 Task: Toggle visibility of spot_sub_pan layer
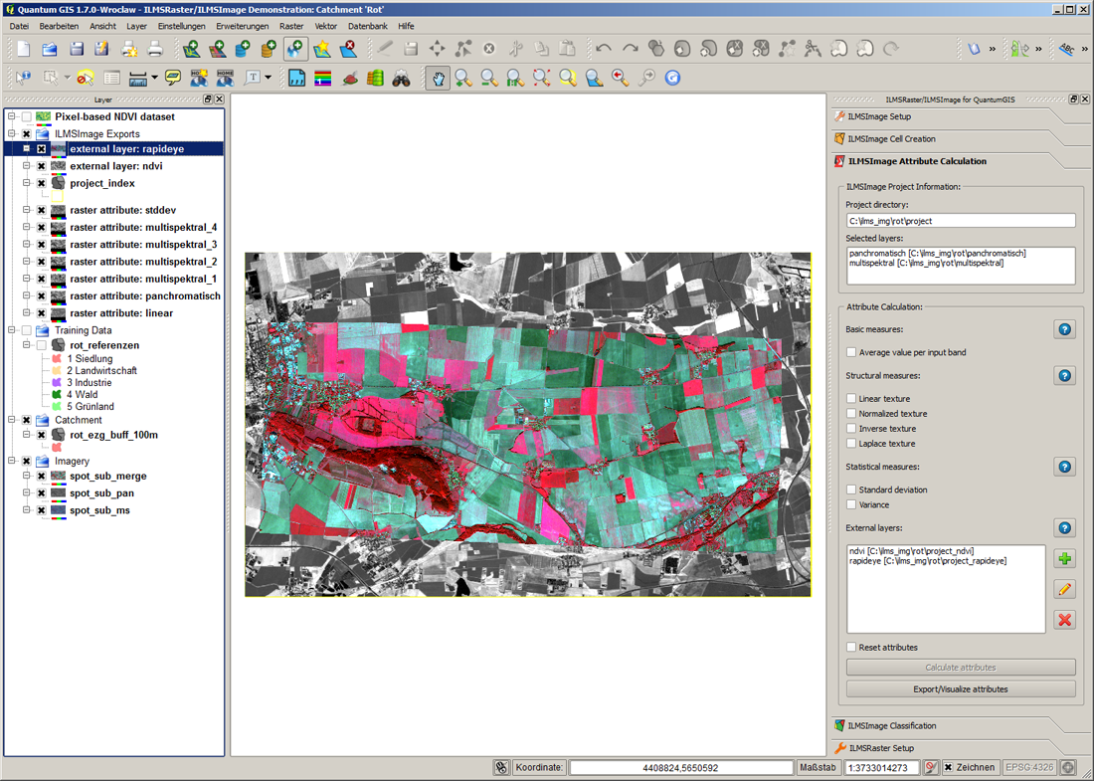(x=42, y=493)
